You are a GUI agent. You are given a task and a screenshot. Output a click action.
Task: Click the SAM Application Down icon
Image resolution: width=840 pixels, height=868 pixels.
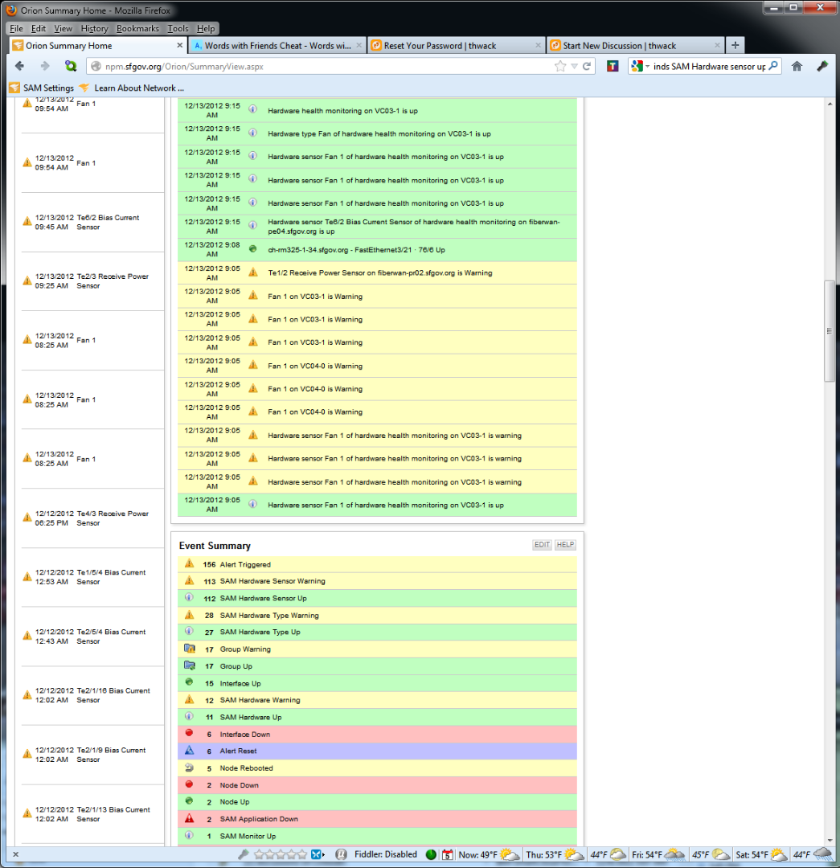coord(190,818)
